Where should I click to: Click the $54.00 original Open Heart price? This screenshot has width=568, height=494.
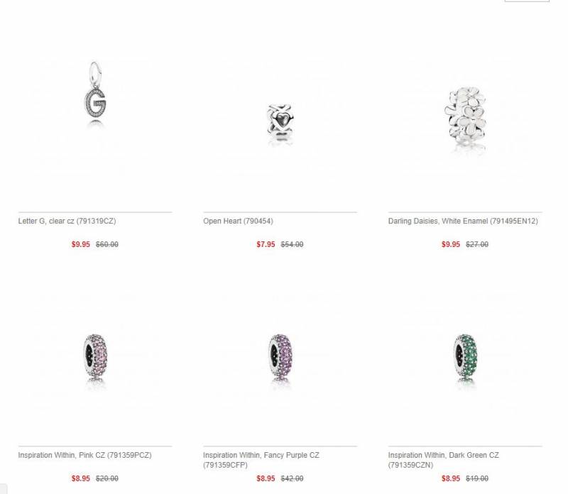[x=292, y=244]
